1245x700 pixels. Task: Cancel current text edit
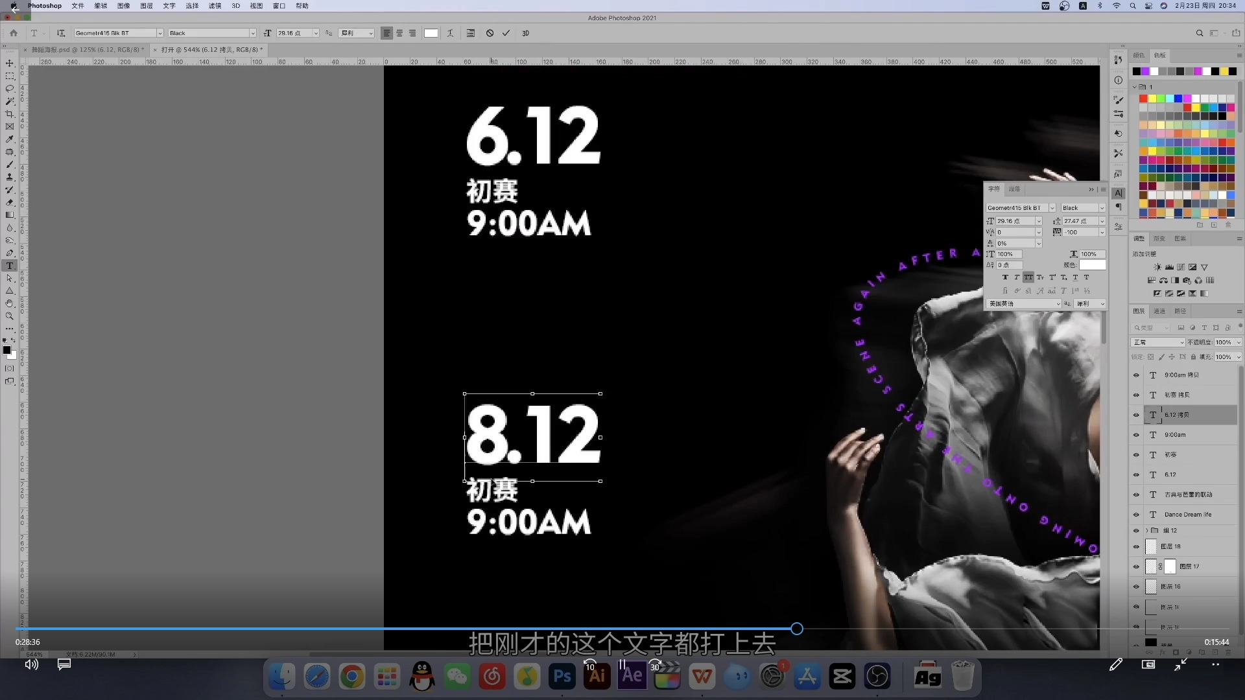[490, 33]
